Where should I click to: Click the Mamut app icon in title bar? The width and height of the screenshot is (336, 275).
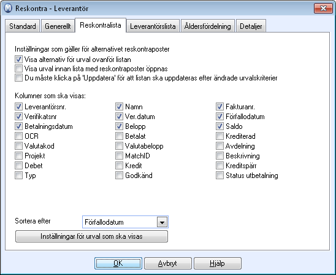coord(8,9)
